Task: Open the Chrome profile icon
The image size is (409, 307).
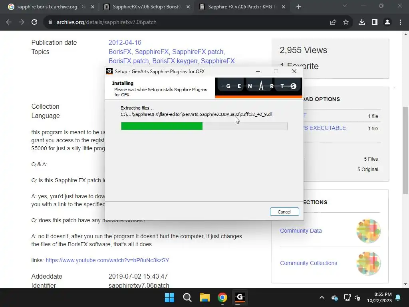Action: point(387,22)
